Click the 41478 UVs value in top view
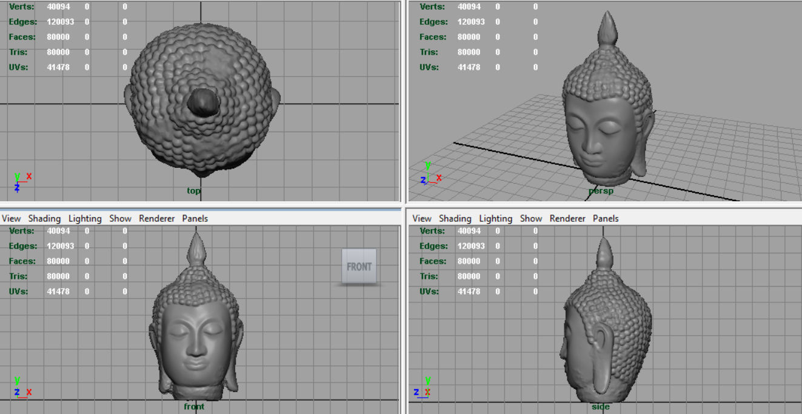The height and width of the screenshot is (414, 802). tap(58, 67)
